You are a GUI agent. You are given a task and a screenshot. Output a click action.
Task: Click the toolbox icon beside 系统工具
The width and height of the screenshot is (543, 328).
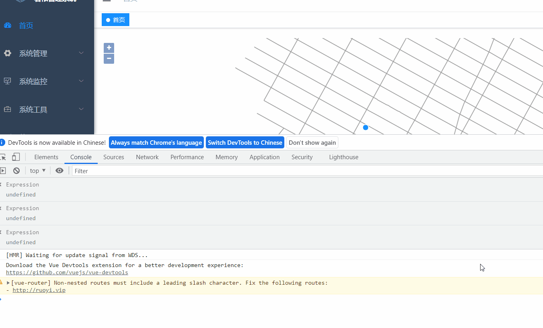[x=7, y=109]
